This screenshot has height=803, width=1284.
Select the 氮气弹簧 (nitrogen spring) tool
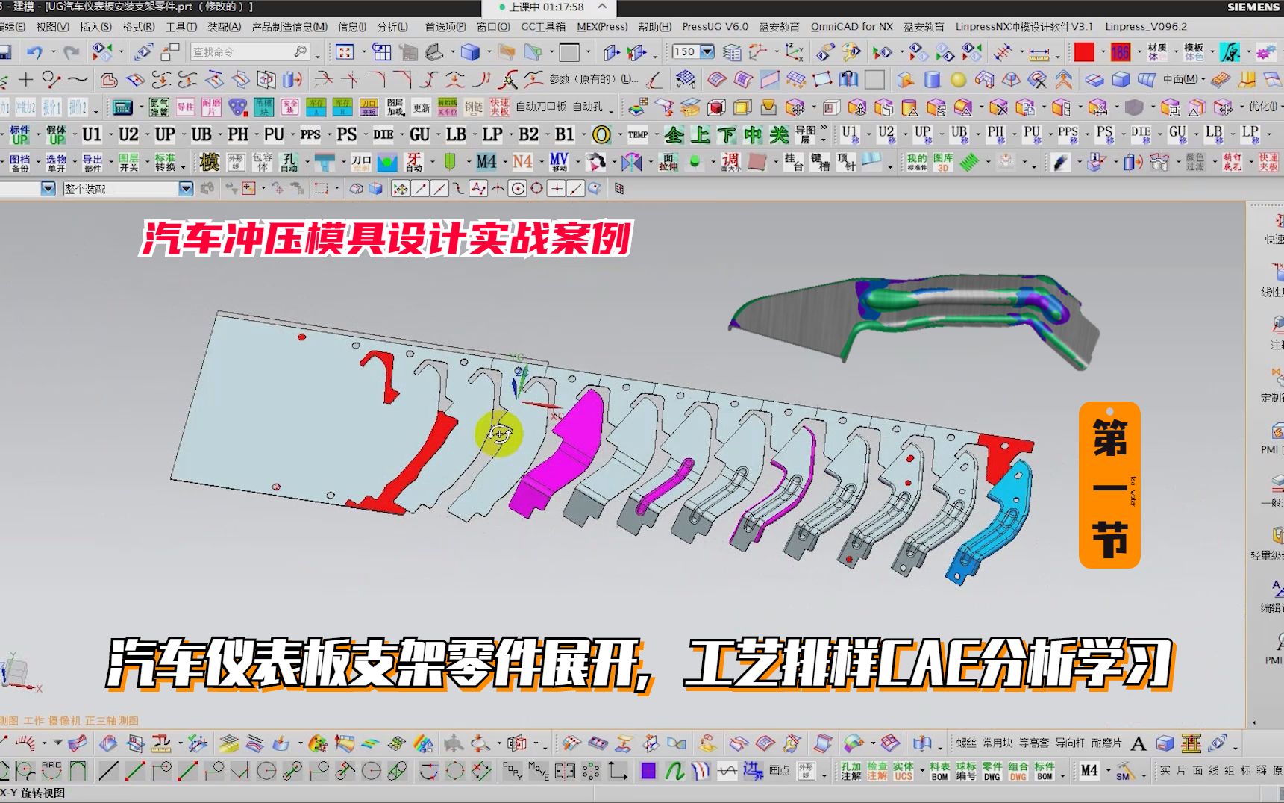(158, 107)
